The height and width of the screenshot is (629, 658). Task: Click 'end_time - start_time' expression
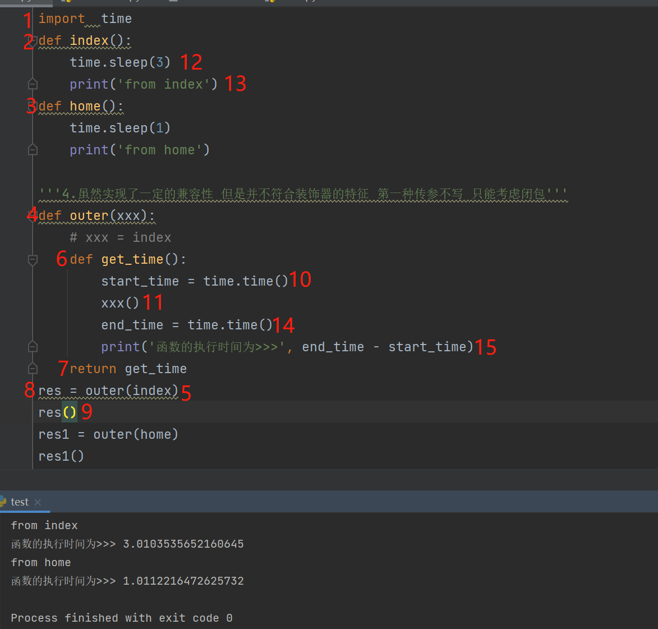pos(384,347)
